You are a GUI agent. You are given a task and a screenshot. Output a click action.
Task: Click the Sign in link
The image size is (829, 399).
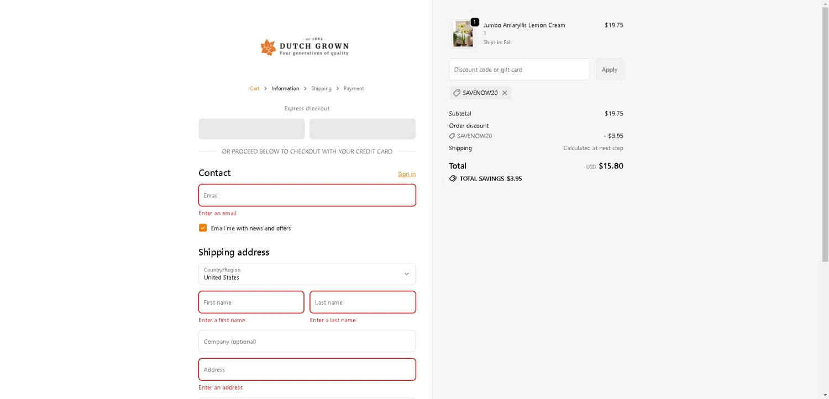pos(407,174)
